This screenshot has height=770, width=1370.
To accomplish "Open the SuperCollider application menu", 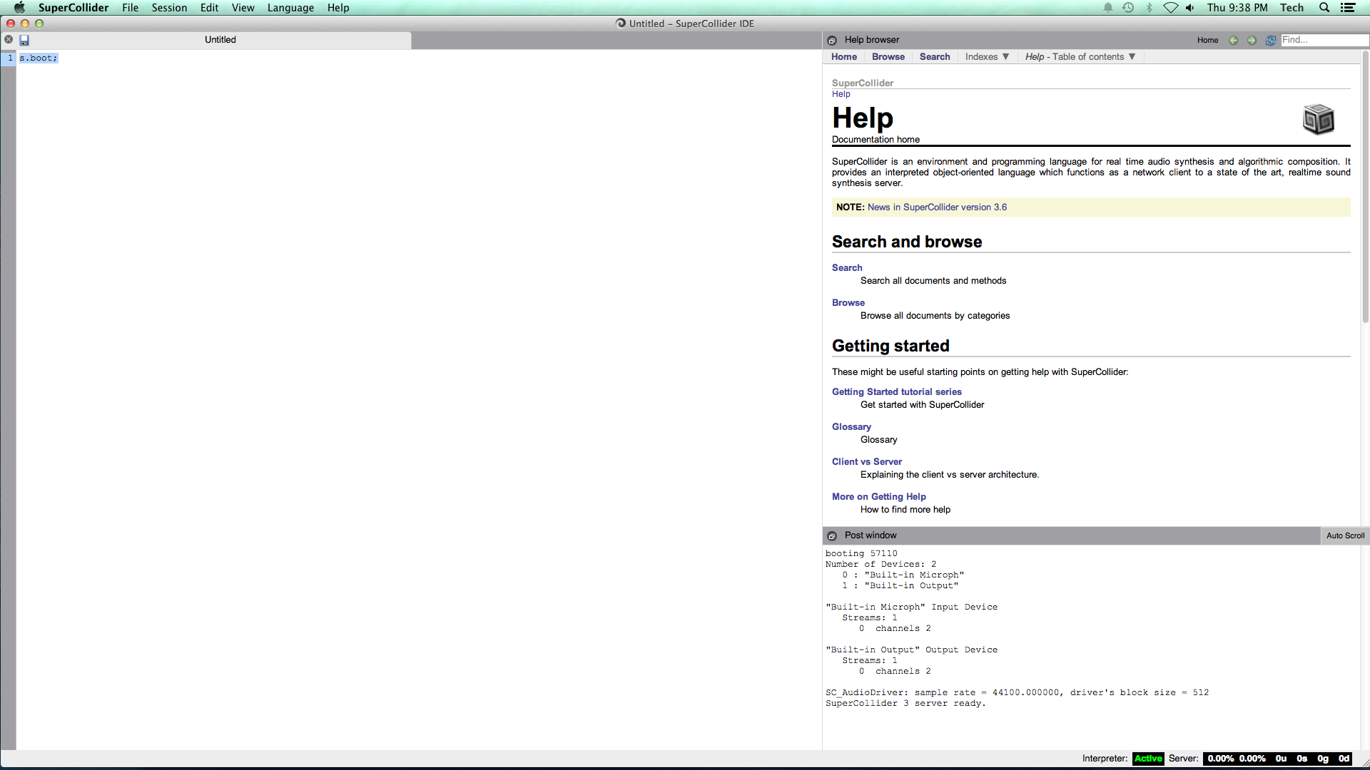I will point(73,8).
